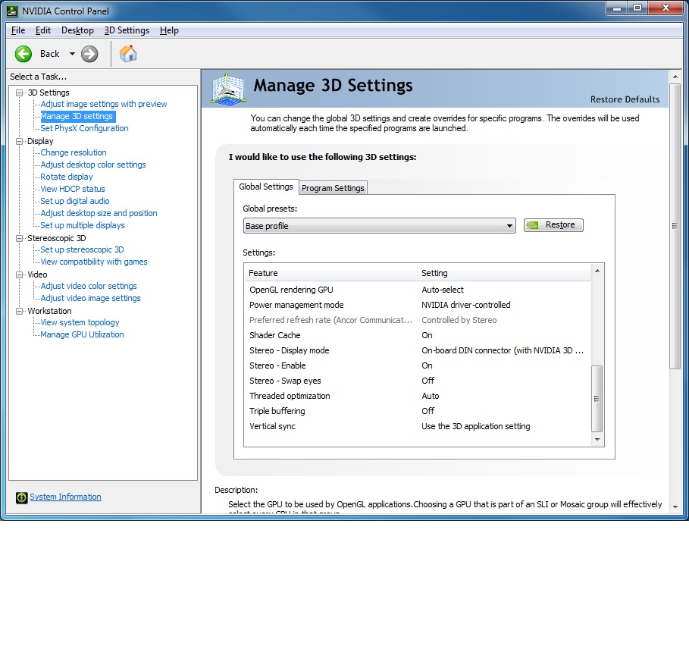Collapse the Video tree node

20,274
